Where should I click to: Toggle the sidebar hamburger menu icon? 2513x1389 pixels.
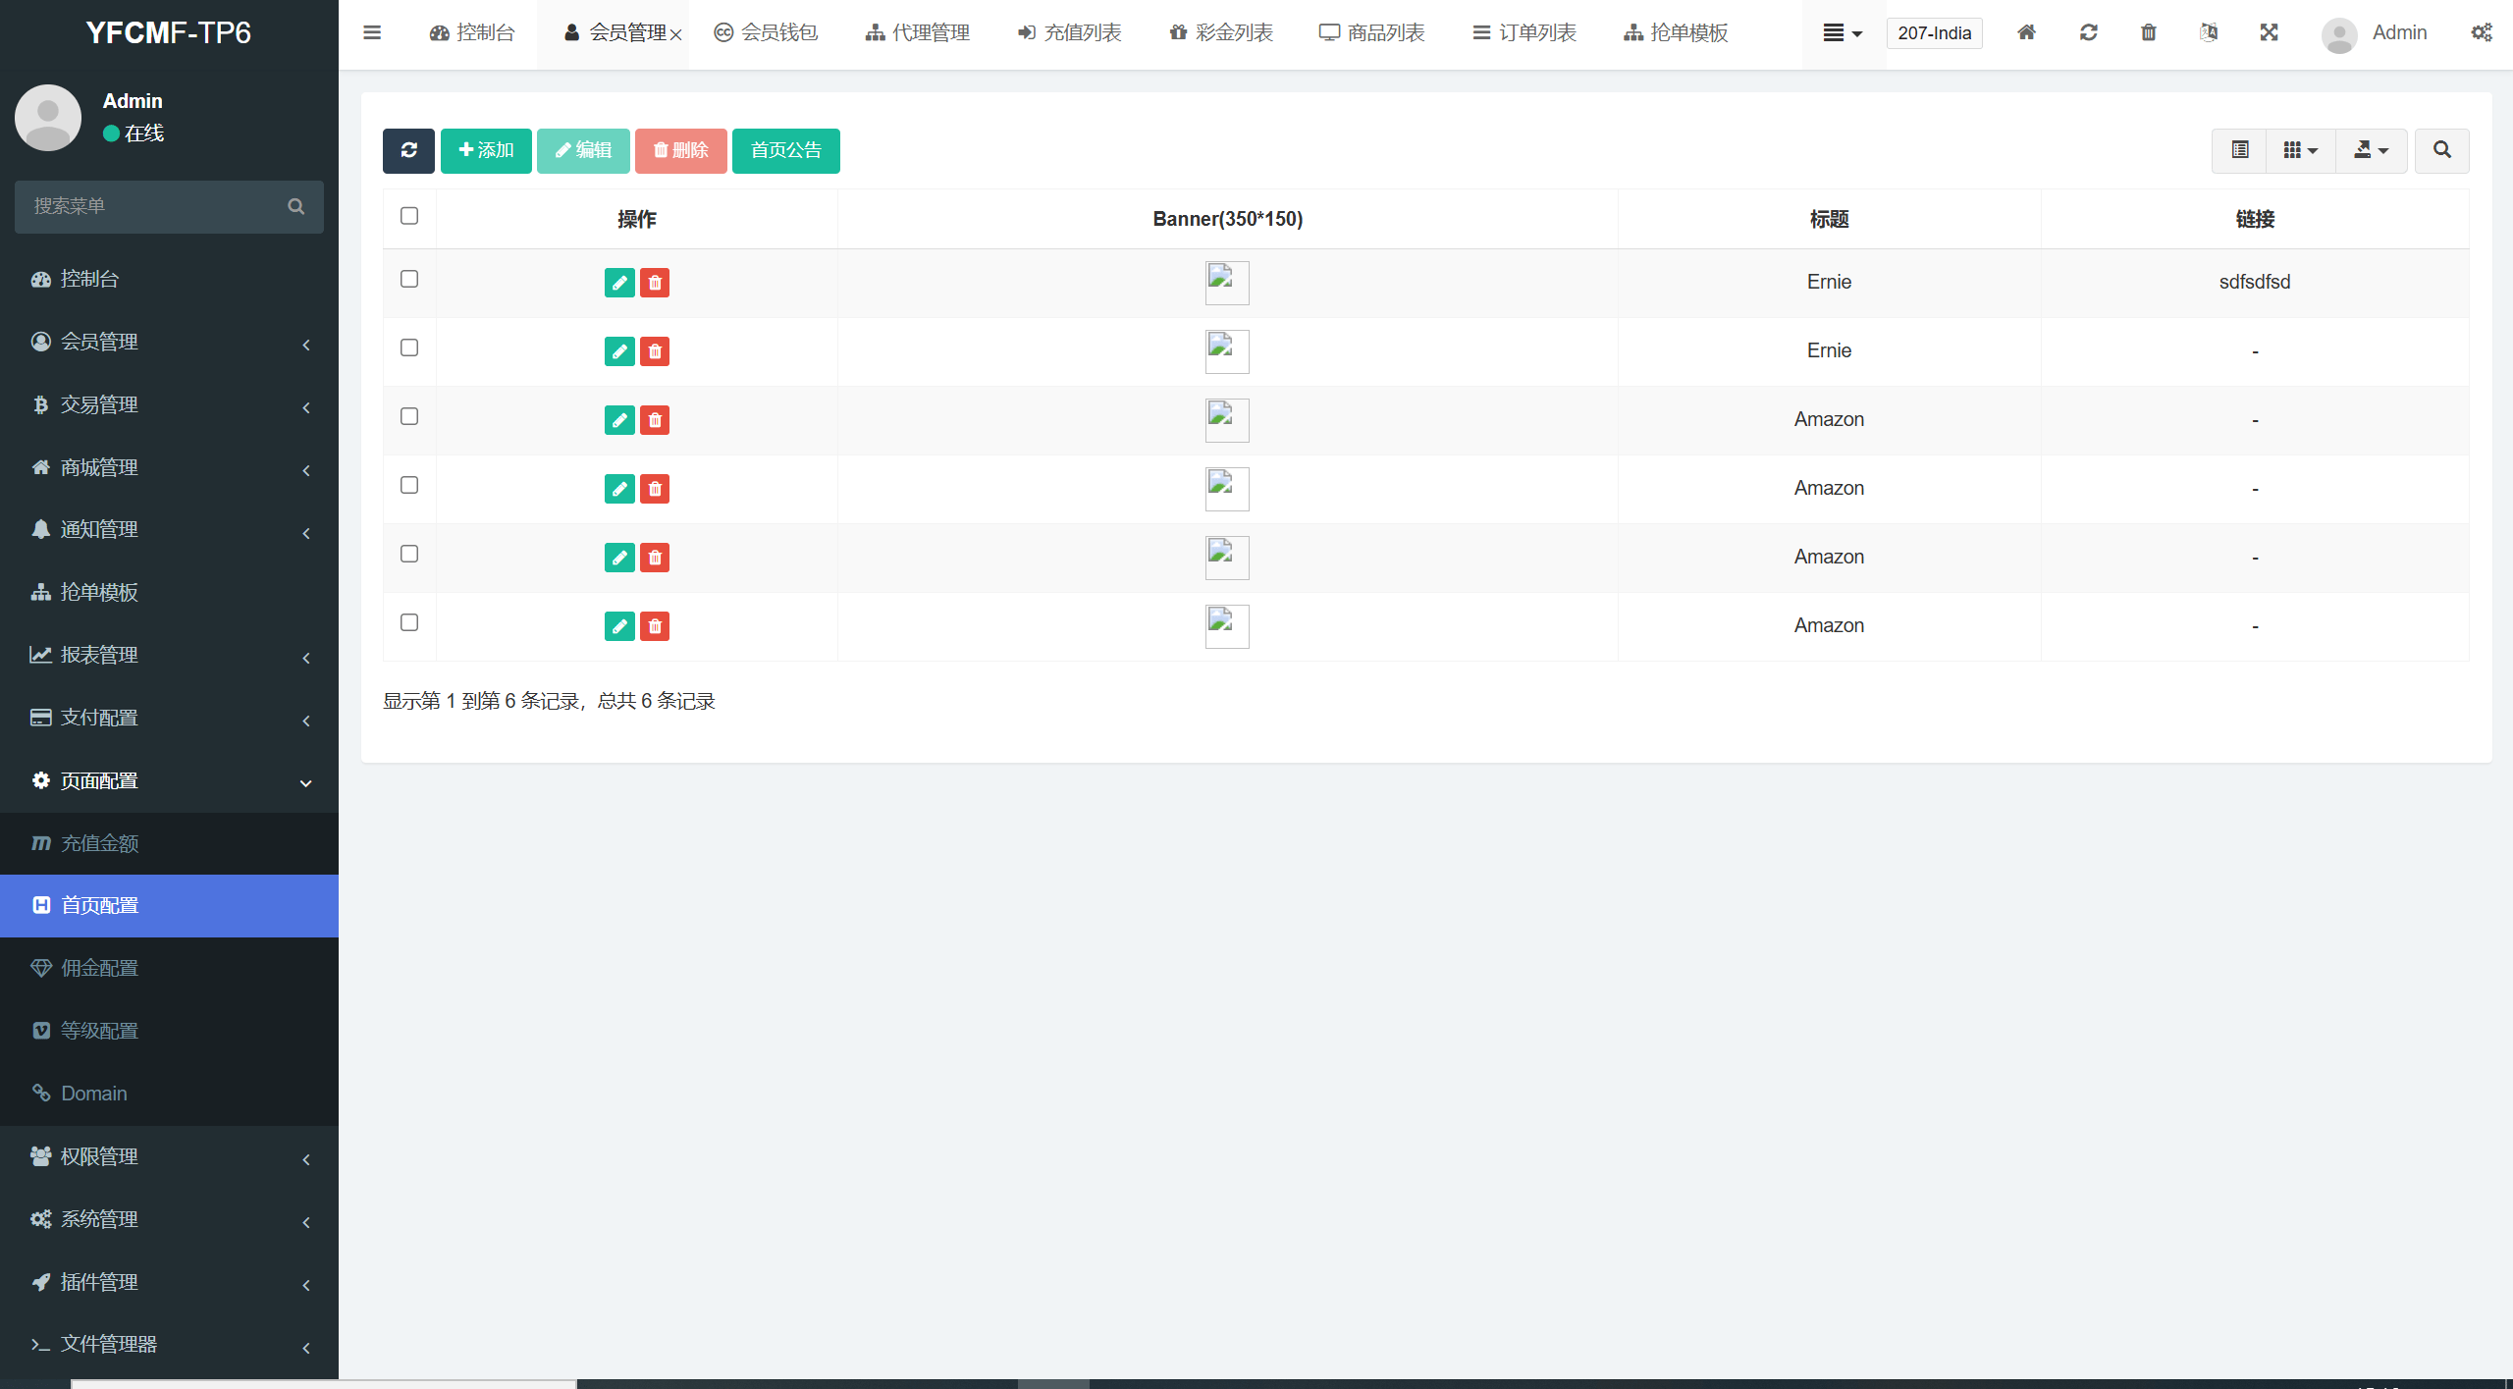tap(372, 32)
